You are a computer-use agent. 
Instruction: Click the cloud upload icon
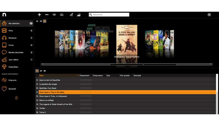click(62, 15)
